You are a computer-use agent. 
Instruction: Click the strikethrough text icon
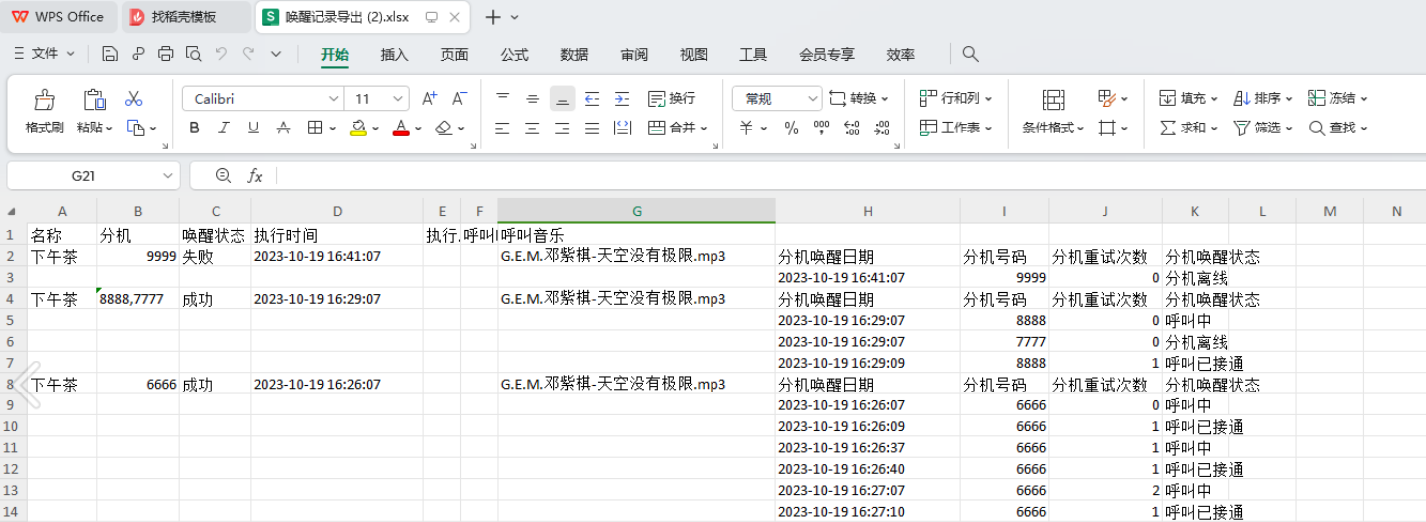click(283, 128)
